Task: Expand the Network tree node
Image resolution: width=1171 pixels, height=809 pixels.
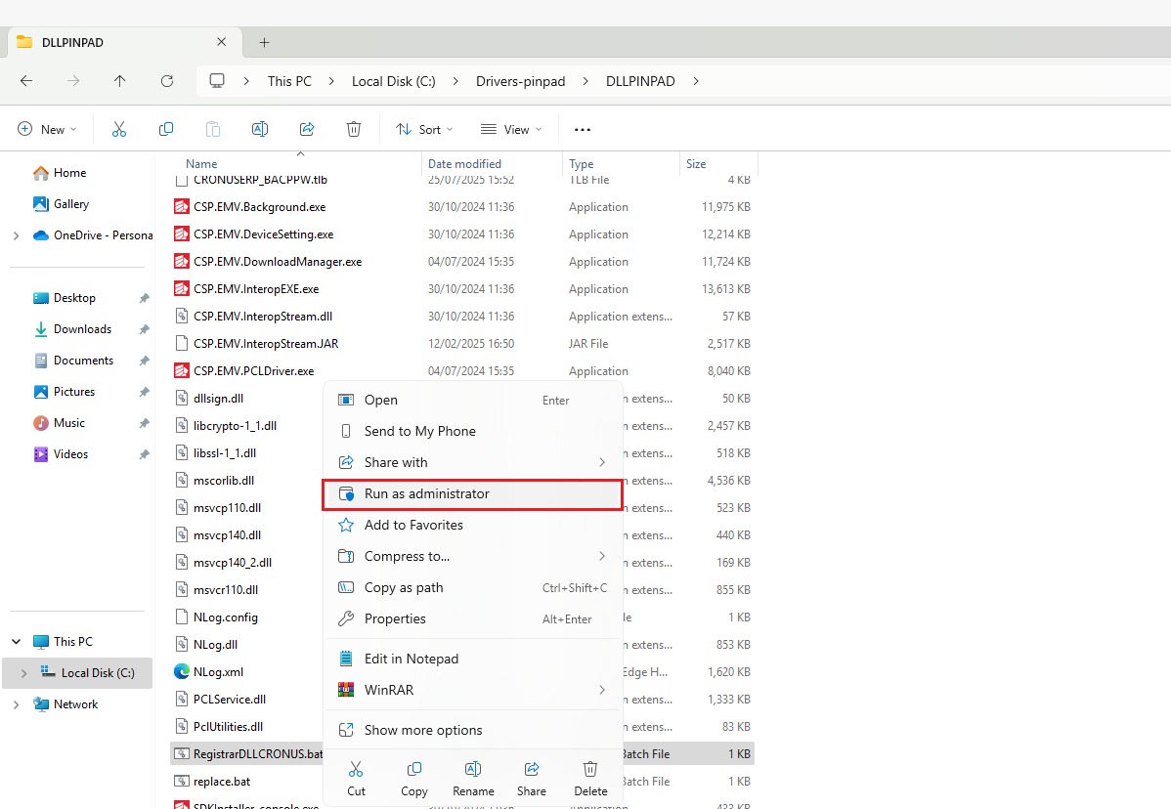Action: click(x=16, y=704)
